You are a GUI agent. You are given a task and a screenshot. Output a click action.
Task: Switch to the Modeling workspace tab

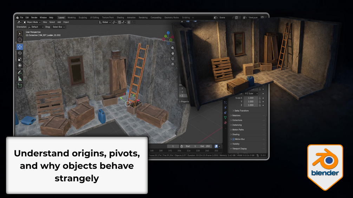(x=72, y=18)
